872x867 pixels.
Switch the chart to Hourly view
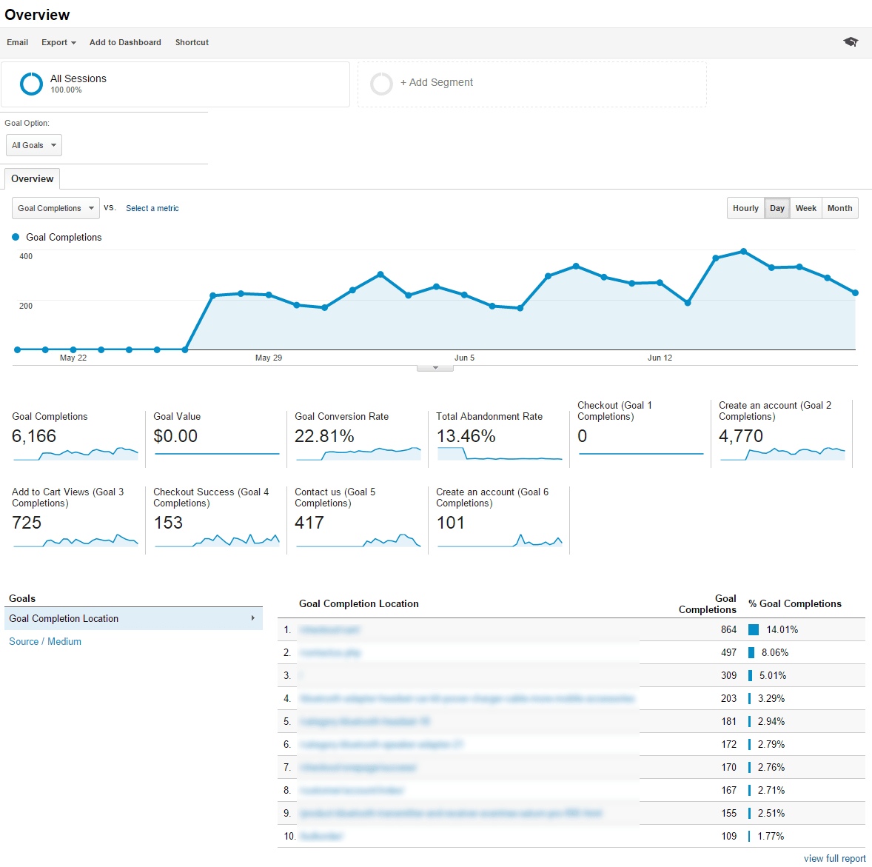click(745, 208)
